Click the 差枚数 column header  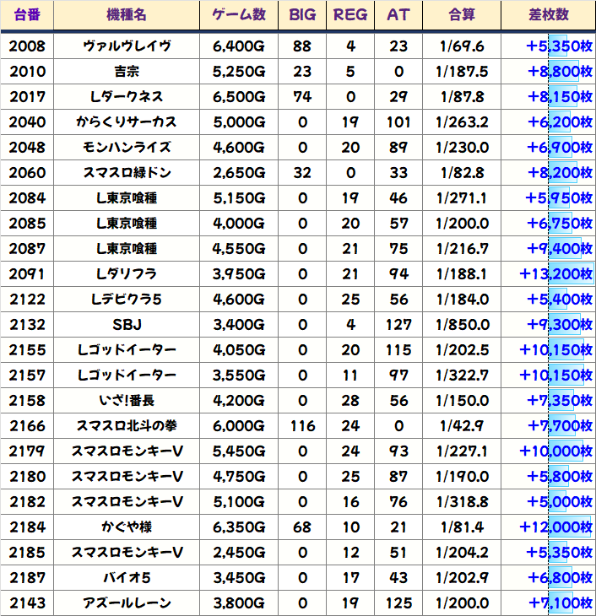click(x=549, y=15)
